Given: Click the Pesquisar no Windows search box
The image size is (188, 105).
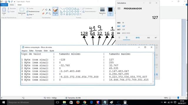Looking at the screenshot, I should pyautogui.click(x=31, y=102).
